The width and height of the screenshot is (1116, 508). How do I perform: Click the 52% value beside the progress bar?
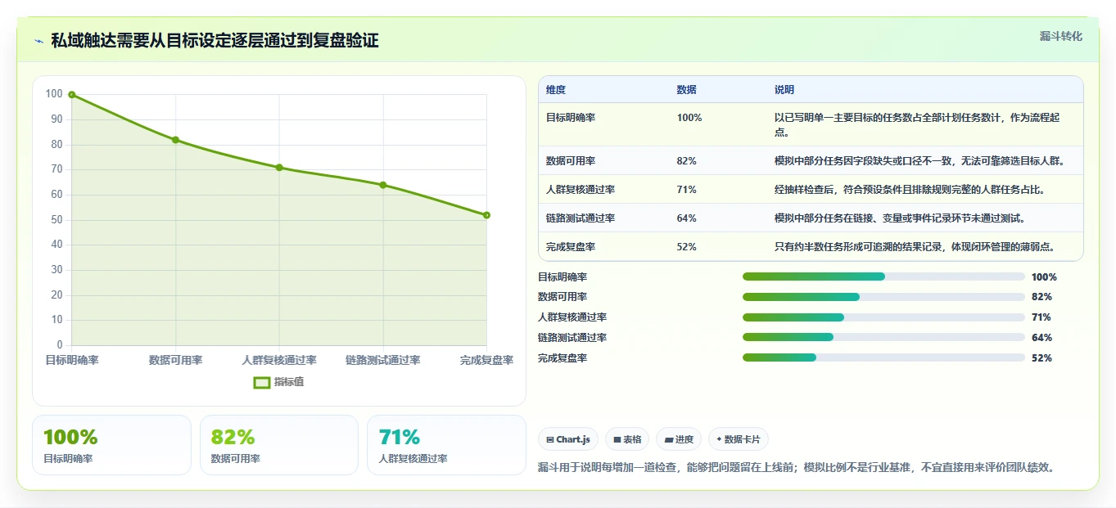[x=1041, y=358]
